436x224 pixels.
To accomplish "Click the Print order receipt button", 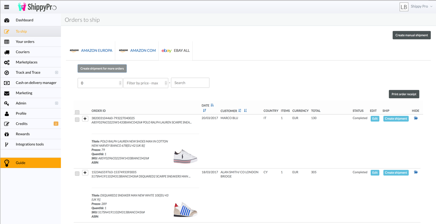I will (404, 94).
